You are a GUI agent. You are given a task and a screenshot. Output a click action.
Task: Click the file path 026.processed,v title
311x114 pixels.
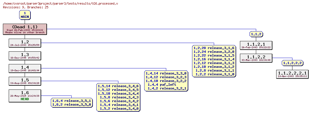(x=61, y=3)
